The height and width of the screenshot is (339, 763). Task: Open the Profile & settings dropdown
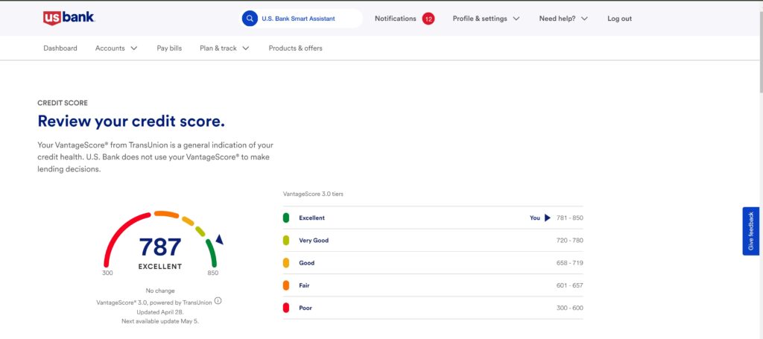tap(486, 19)
